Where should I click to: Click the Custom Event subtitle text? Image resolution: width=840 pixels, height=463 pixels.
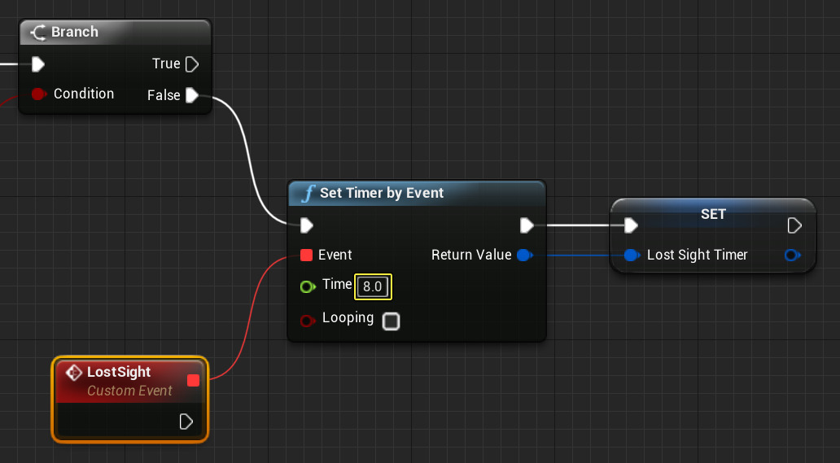tap(129, 391)
